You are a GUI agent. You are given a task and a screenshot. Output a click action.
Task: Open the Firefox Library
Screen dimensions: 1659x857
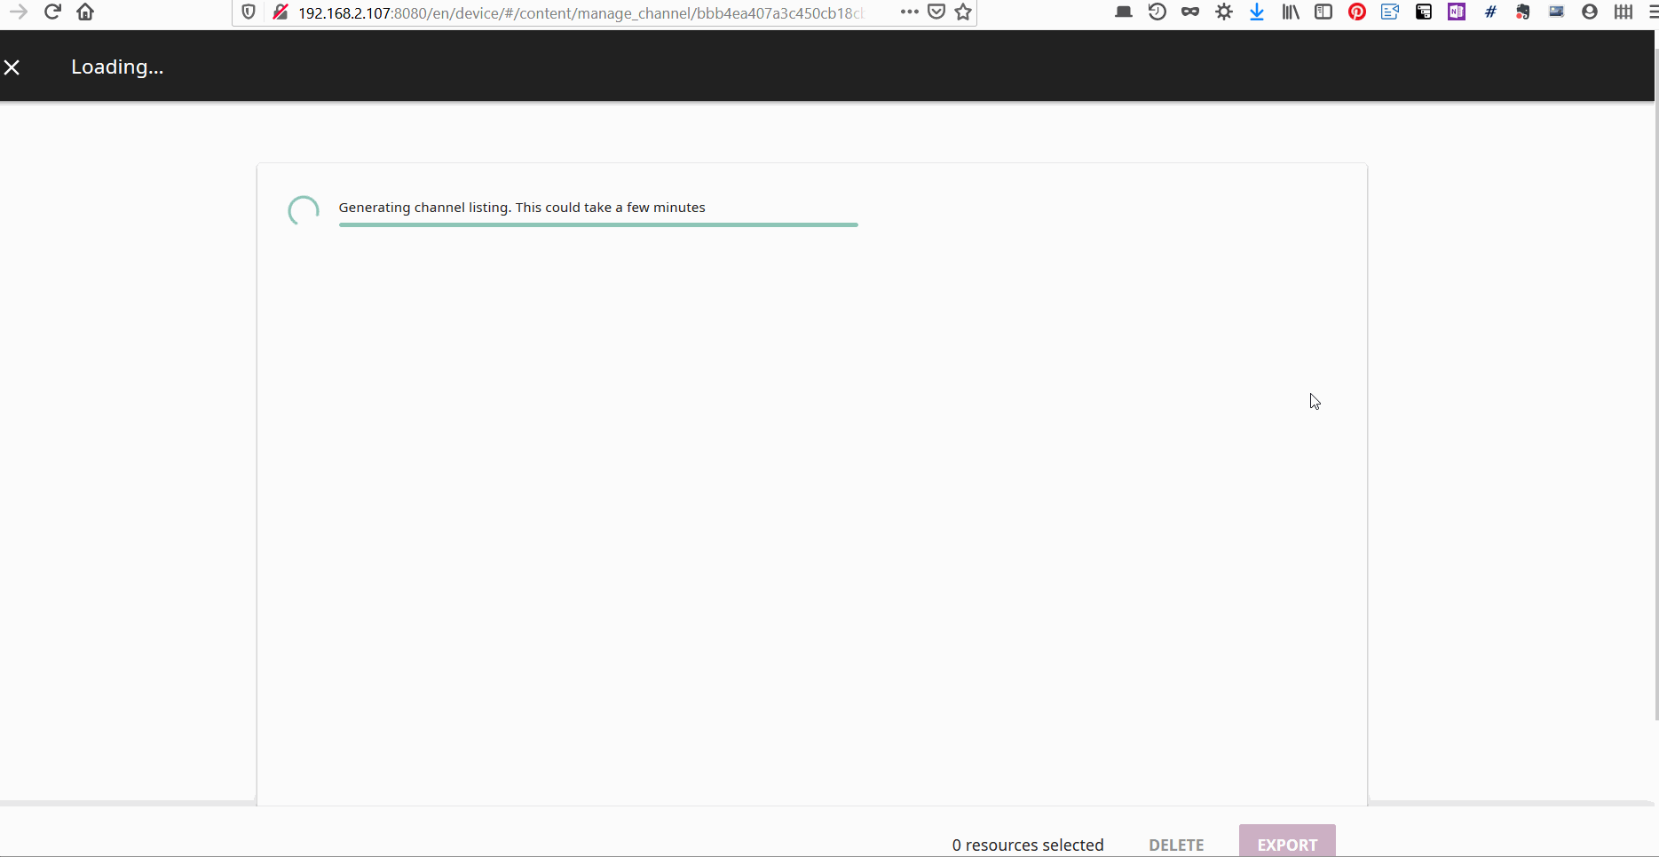[1290, 12]
